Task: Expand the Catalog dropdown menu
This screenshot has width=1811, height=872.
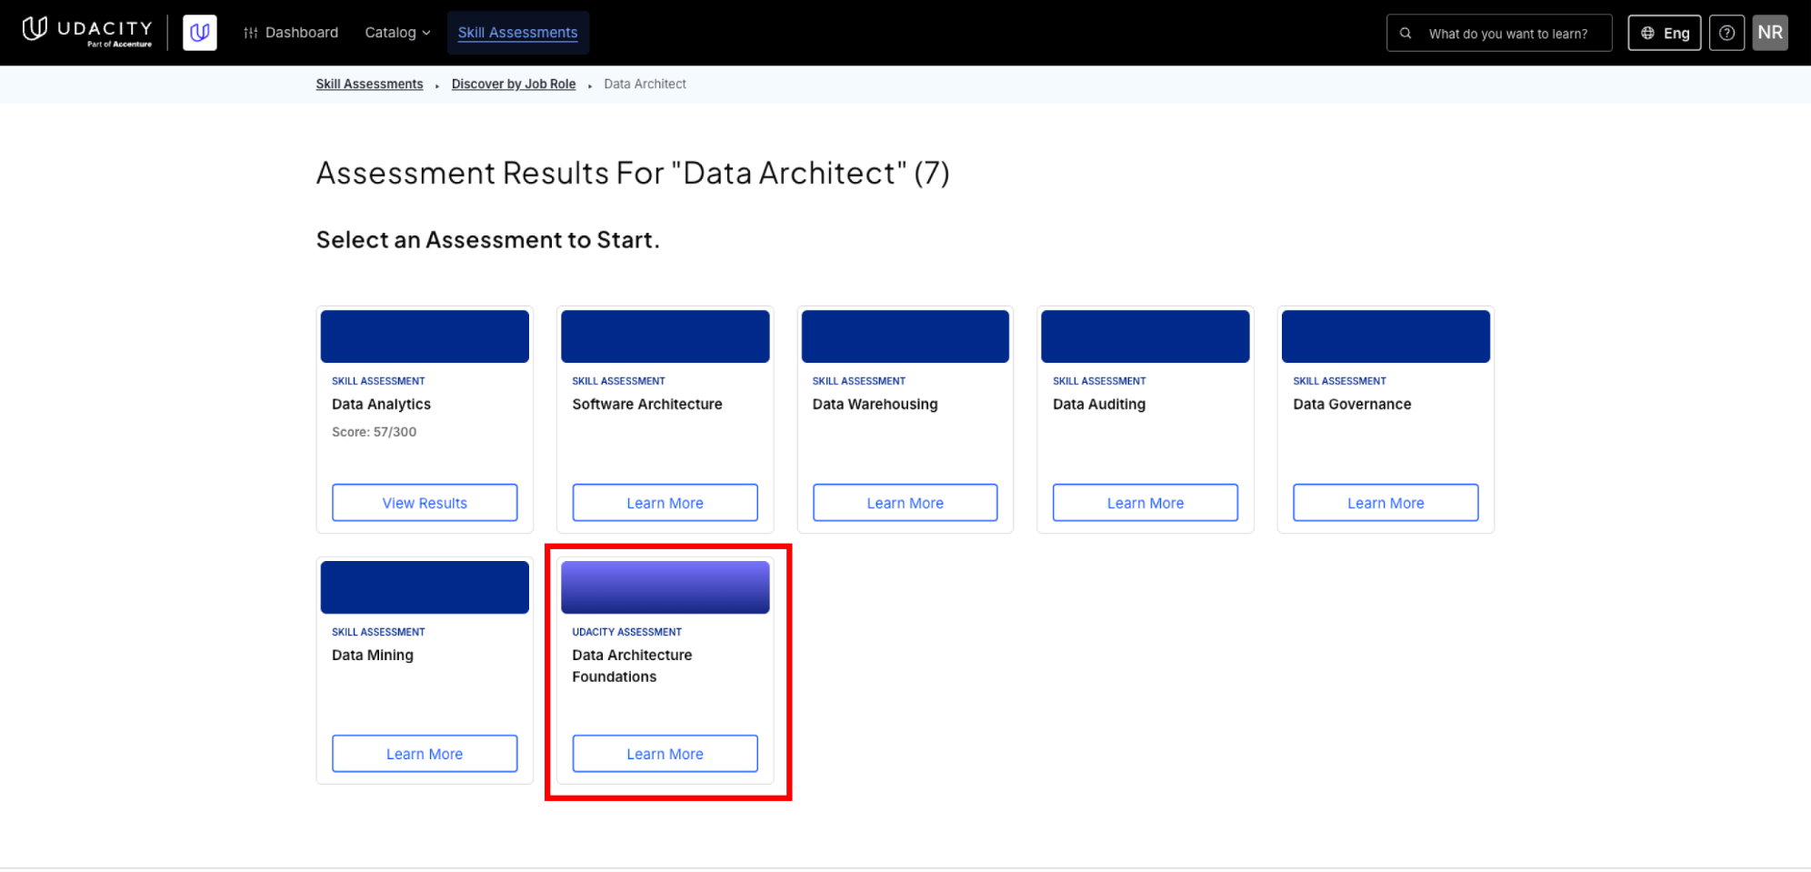Action: [x=397, y=33]
